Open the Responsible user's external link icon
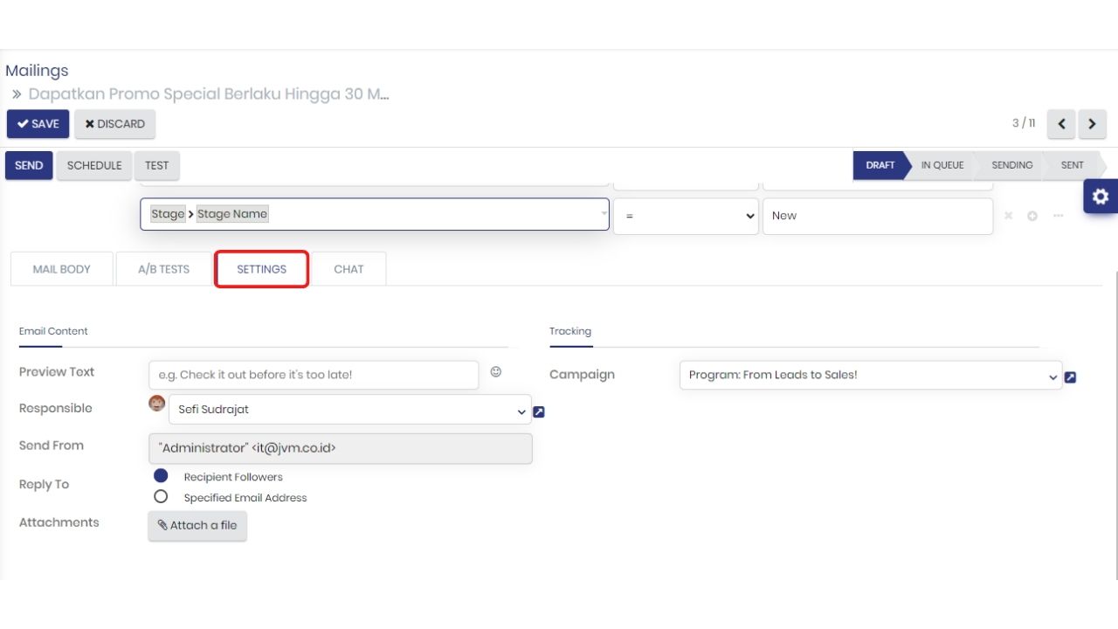 [x=539, y=411]
